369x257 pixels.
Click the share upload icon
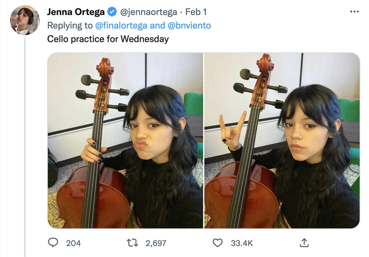coord(304,243)
